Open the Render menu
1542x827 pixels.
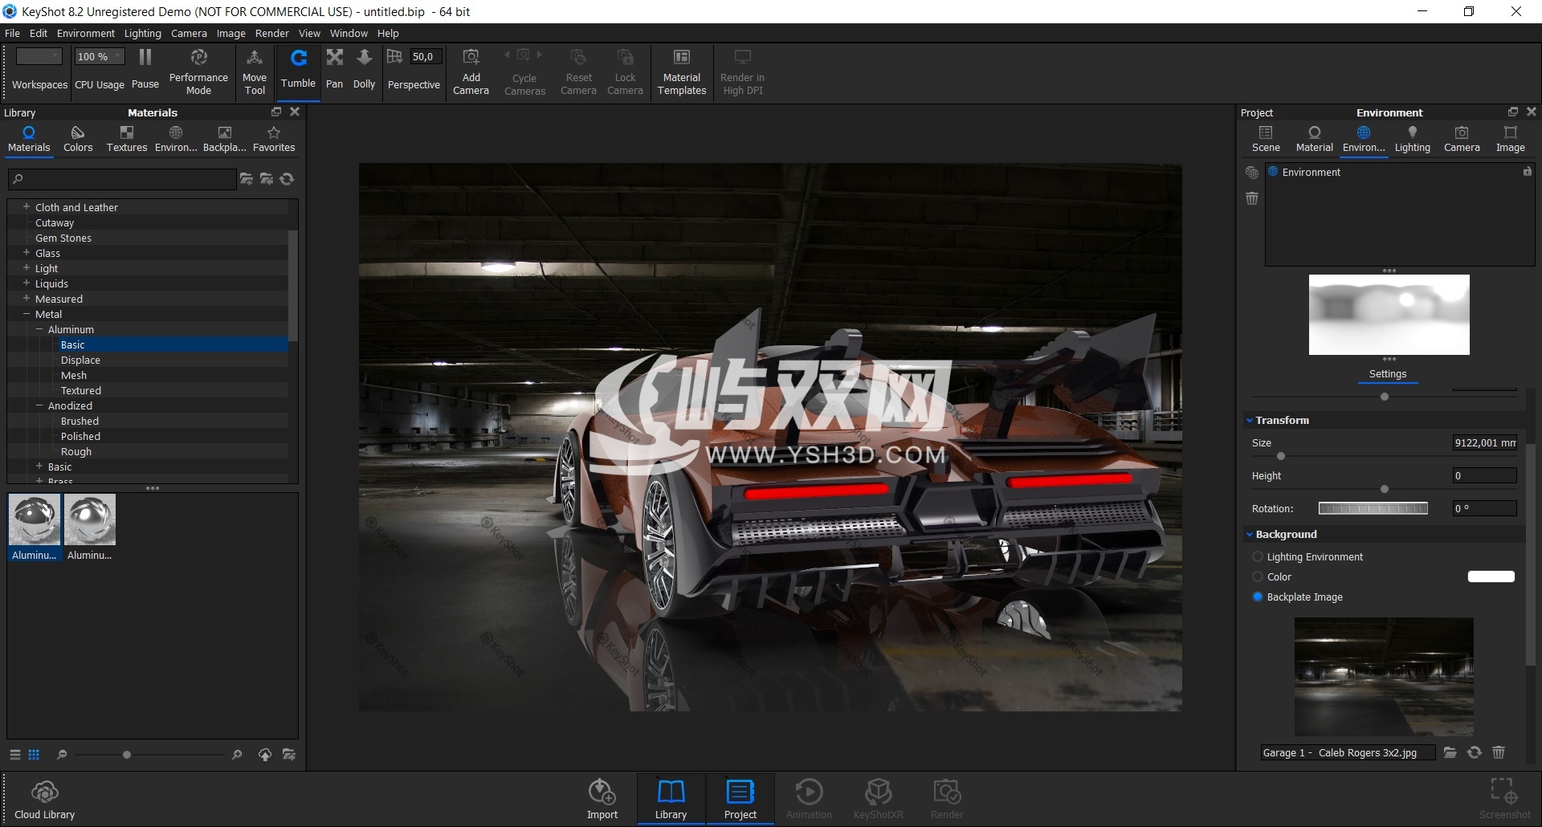[x=271, y=33]
